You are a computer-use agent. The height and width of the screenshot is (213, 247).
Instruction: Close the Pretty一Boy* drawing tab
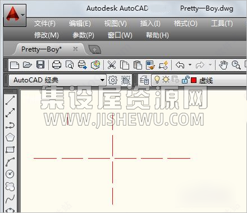[75, 49]
